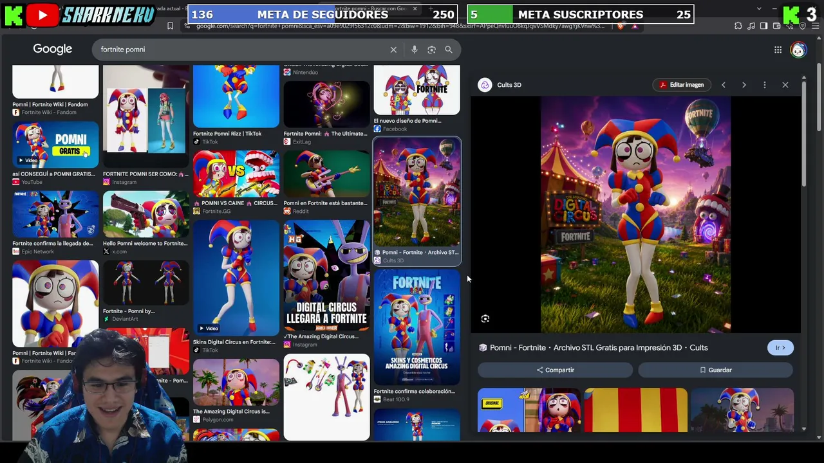Open the x.com Hello Pomni thumbnail
The image size is (824, 463).
(x=146, y=214)
